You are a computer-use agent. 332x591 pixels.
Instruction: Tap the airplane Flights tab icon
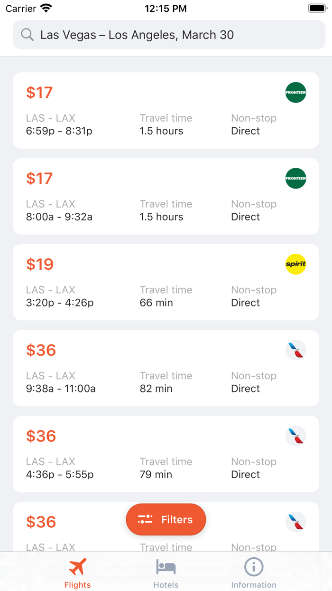pyautogui.click(x=78, y=567)
